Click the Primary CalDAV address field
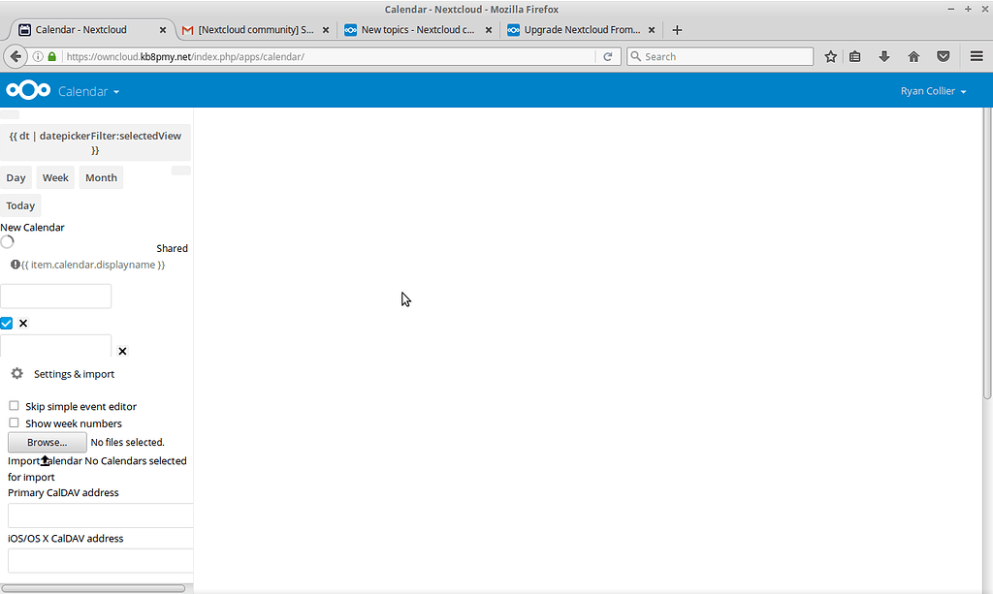This screenshot has height=594, width=993. (100, 516)
